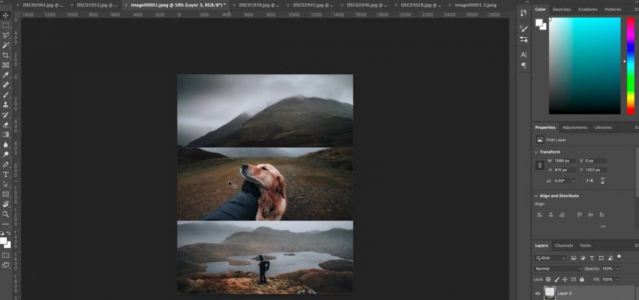Image resolution: width=639 pixels, height=300 pixels.
Task: Pick the Eyedropper tool
Action: click(6, 75)
